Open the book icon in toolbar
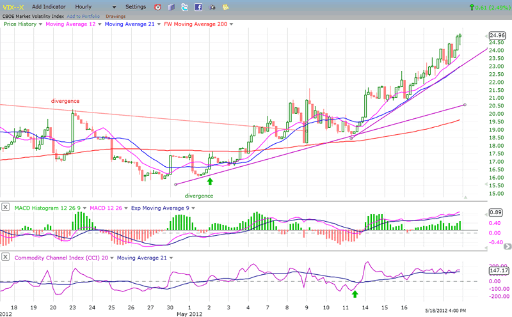This screenshot has height=317, width=512. 171,7
